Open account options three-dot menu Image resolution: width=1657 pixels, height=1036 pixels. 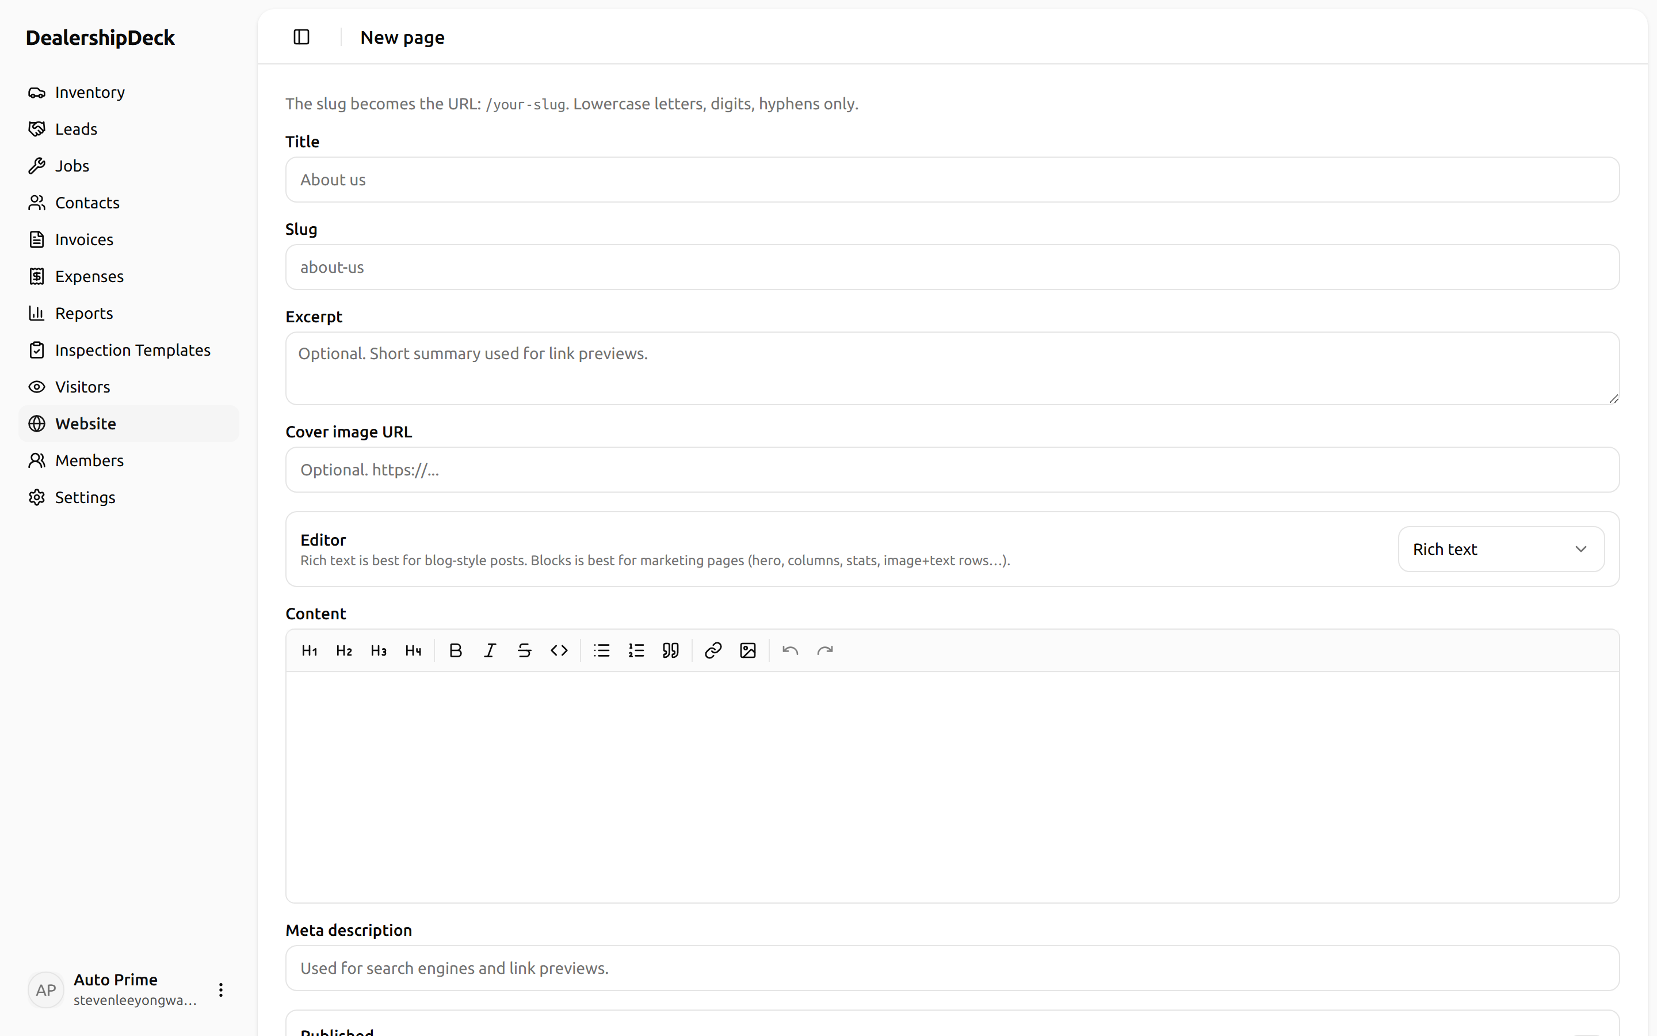[x=220, y=989]
